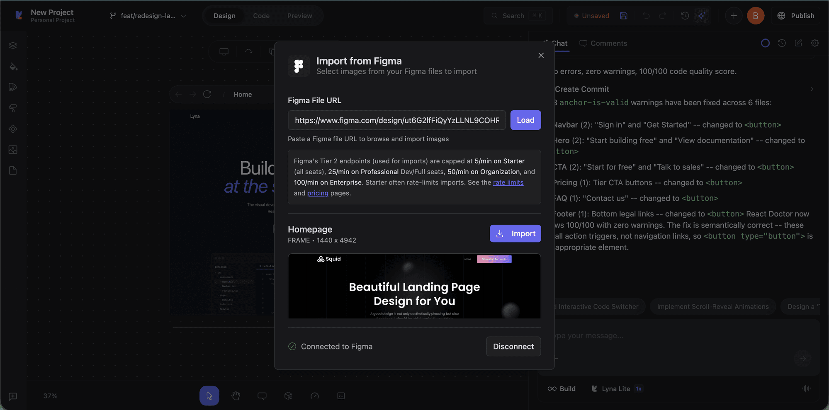This screenshot has width=829, height=410.
Task: Open the theme palette panel icon
Action: (x=13, y=87)
